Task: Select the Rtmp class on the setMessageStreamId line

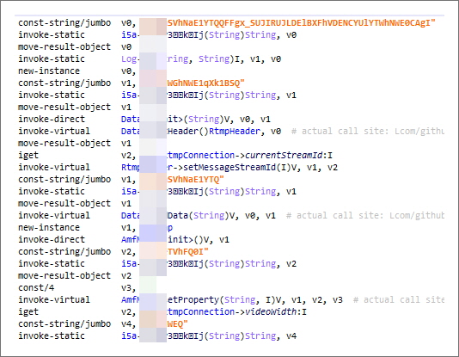Action: [131, 167]
